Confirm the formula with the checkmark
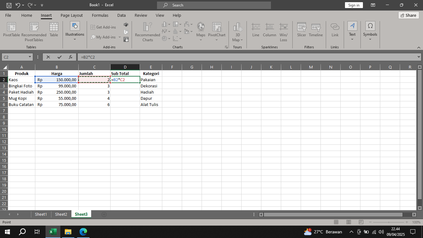Viewport: 423px width, 238px height. click(x=59, y=57)
